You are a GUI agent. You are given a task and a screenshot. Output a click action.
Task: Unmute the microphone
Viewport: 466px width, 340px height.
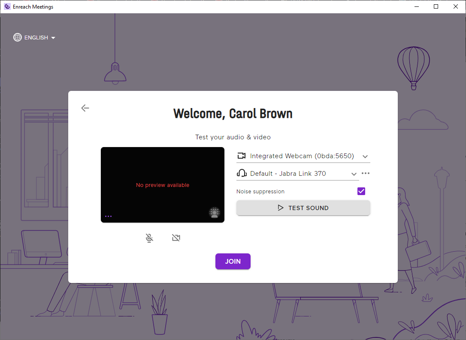(x=149, y=238)
